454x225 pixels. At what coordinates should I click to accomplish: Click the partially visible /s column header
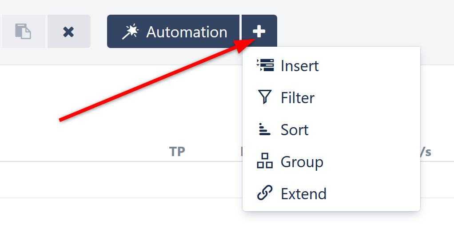426,152
